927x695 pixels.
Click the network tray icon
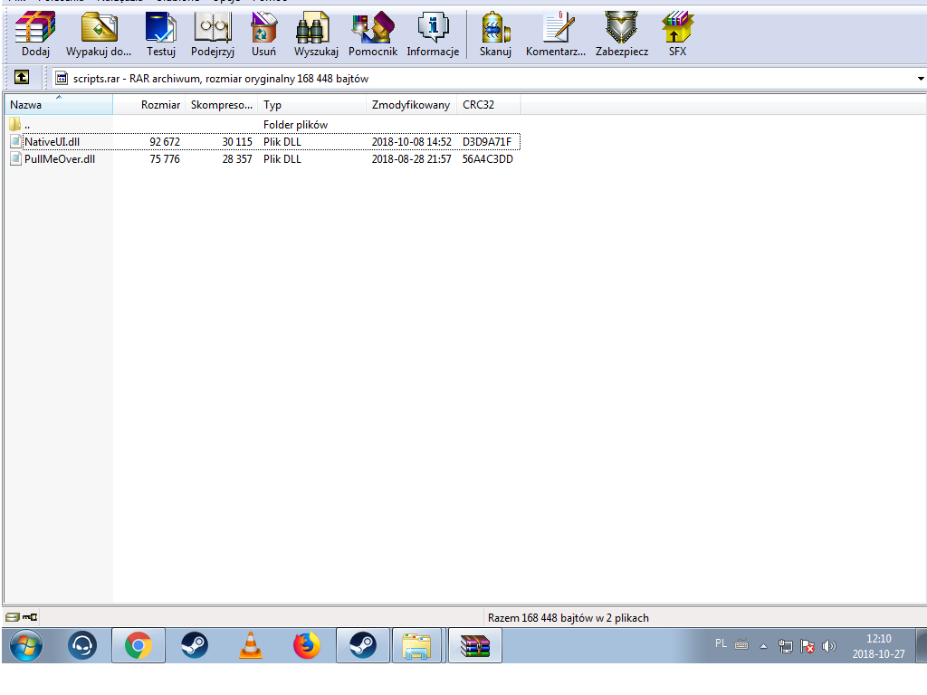785,646
